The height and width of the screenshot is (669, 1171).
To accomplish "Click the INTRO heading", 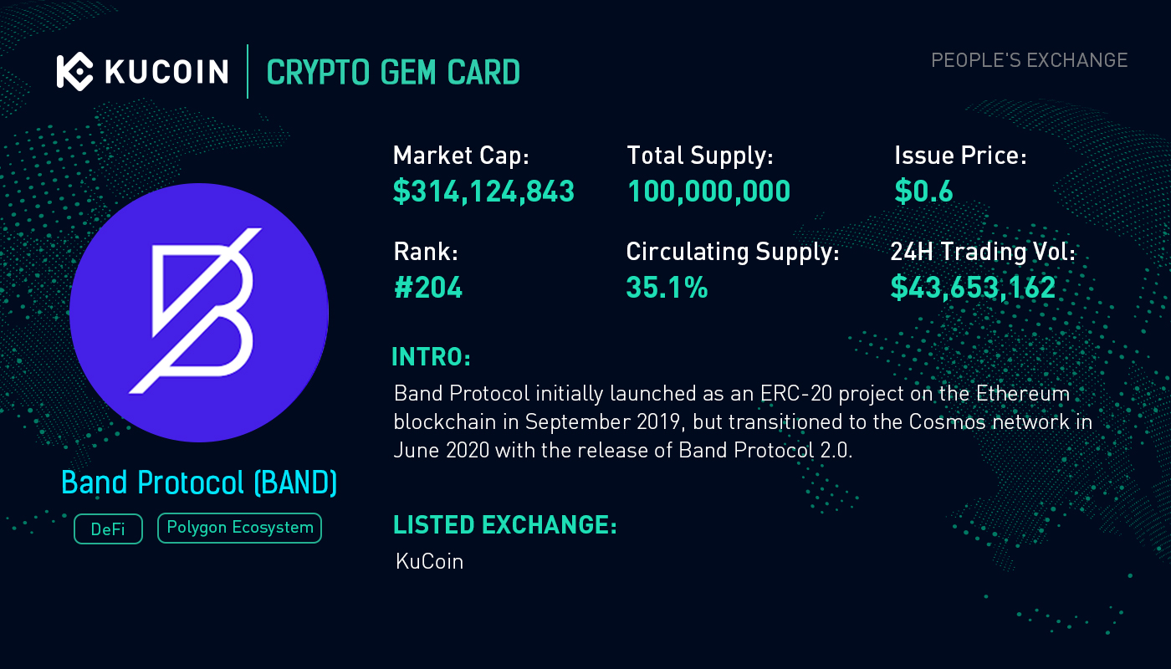I will click(431, 357).
